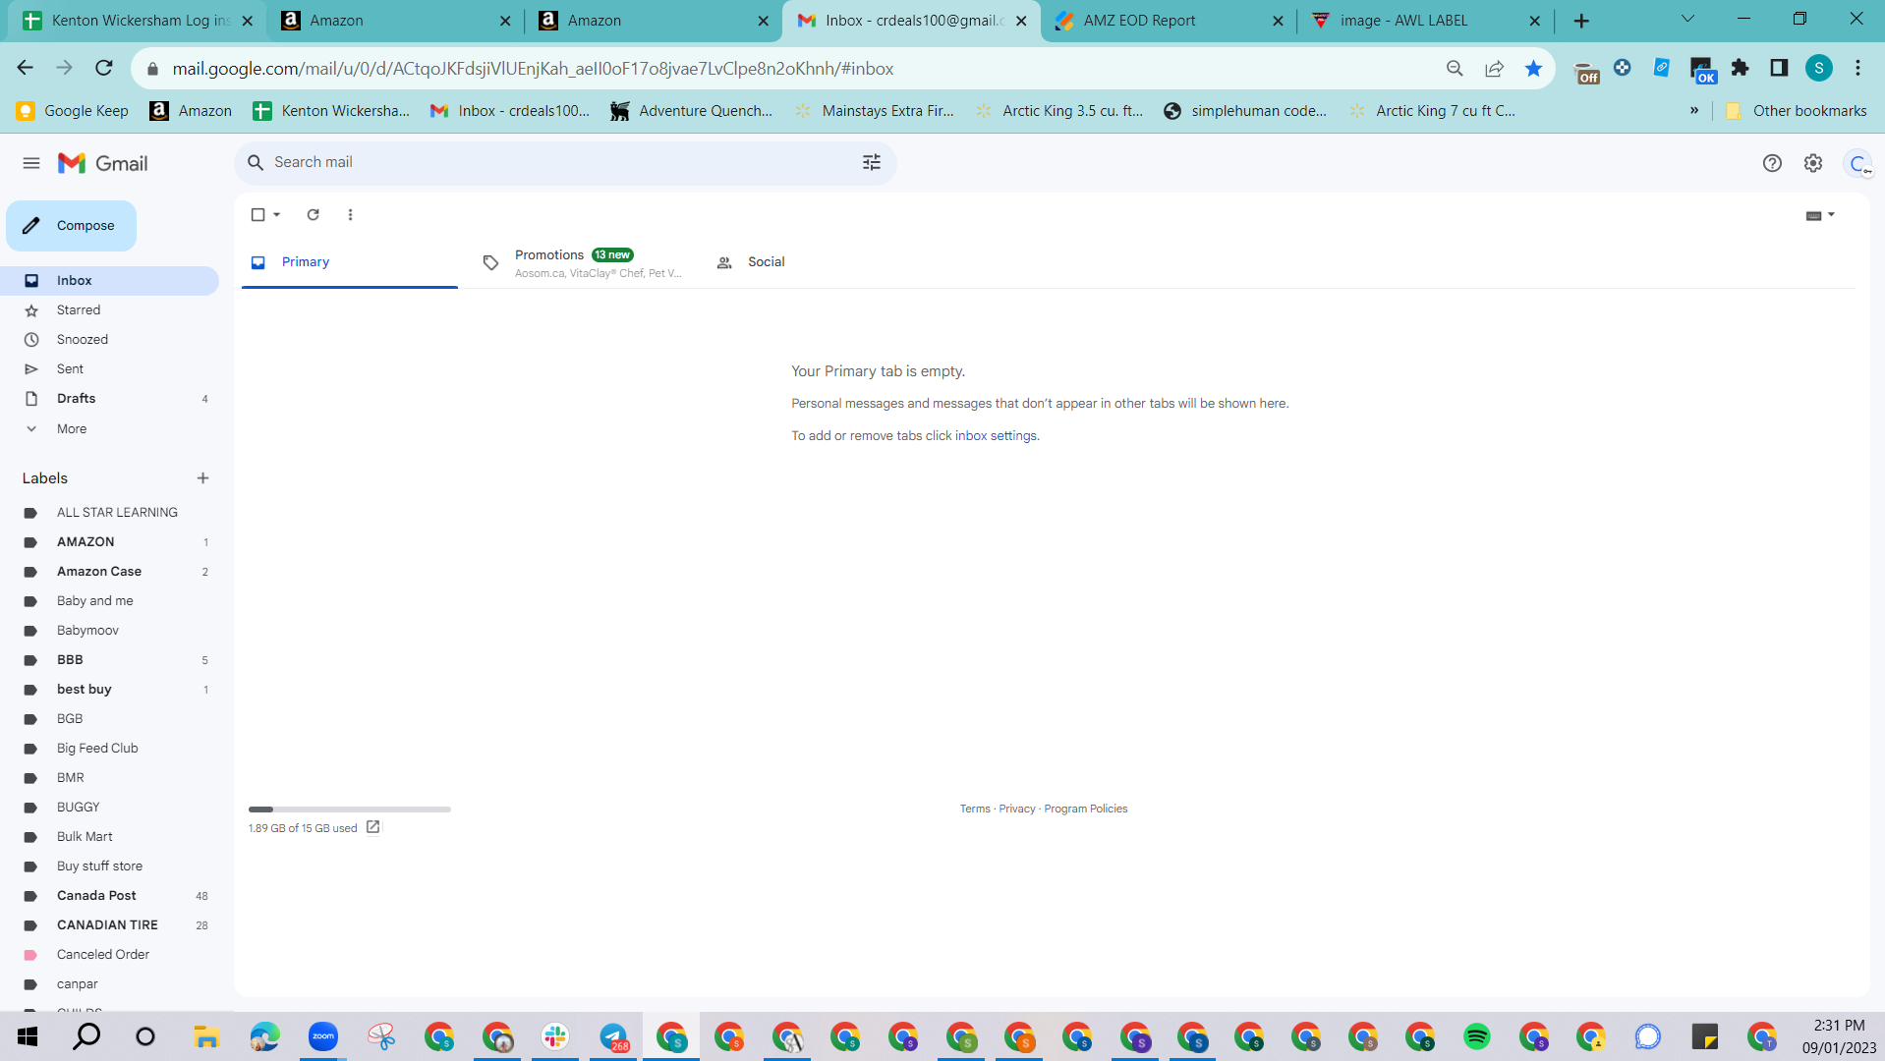Click the browser address bar URL

coord(533,69)
